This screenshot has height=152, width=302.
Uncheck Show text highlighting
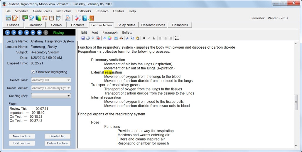click(x=33, y=72)
